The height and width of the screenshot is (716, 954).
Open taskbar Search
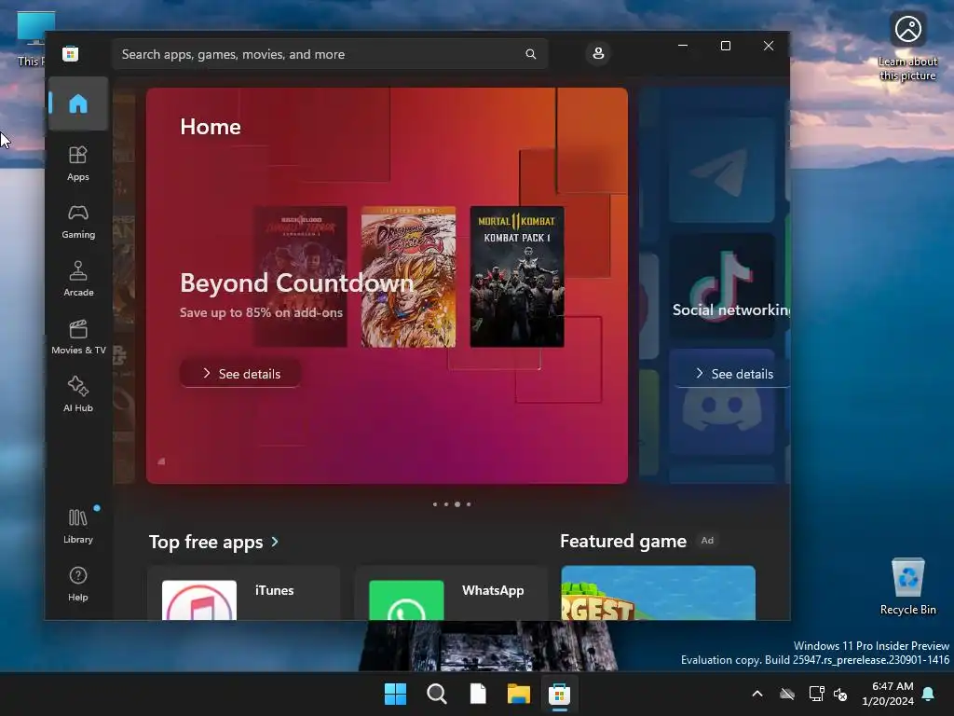(436, 694)
